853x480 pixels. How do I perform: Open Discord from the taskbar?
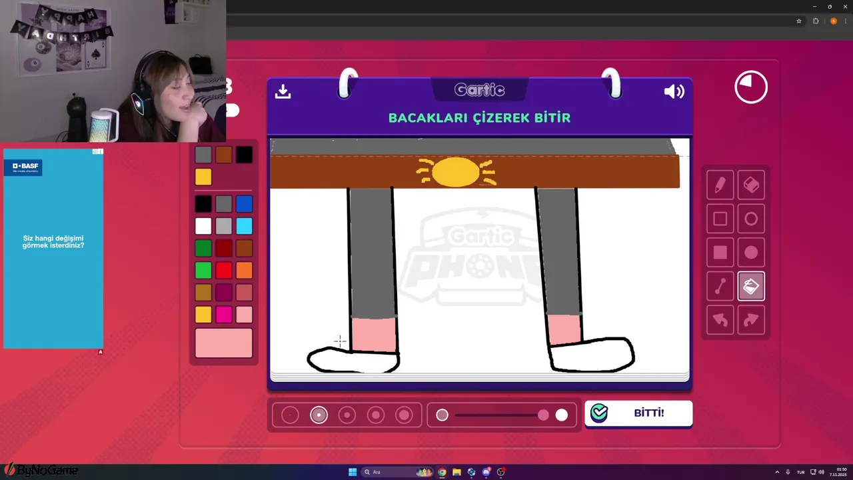pos(486,472)
